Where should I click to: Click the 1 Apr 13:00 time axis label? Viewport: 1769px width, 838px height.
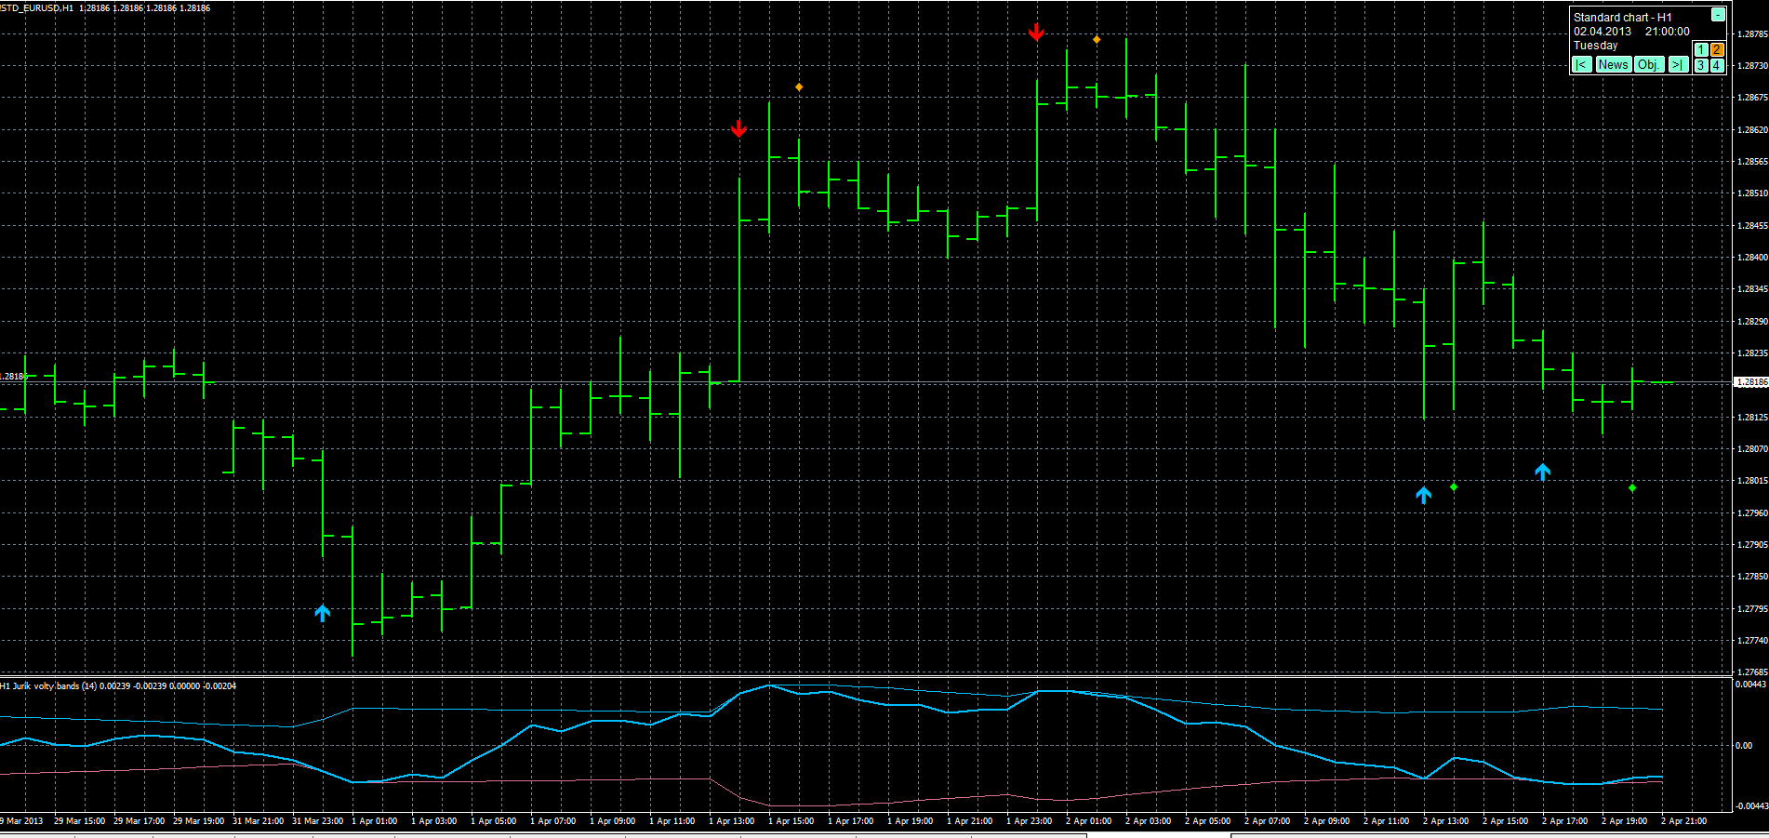point(732,821)
